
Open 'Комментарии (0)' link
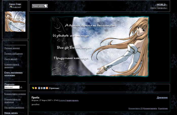tap(136, 108)
